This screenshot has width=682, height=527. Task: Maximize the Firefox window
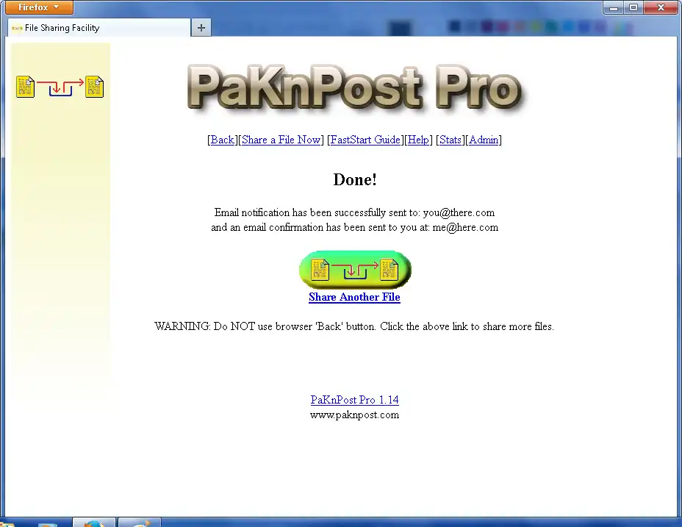click(x=633, y=7)
